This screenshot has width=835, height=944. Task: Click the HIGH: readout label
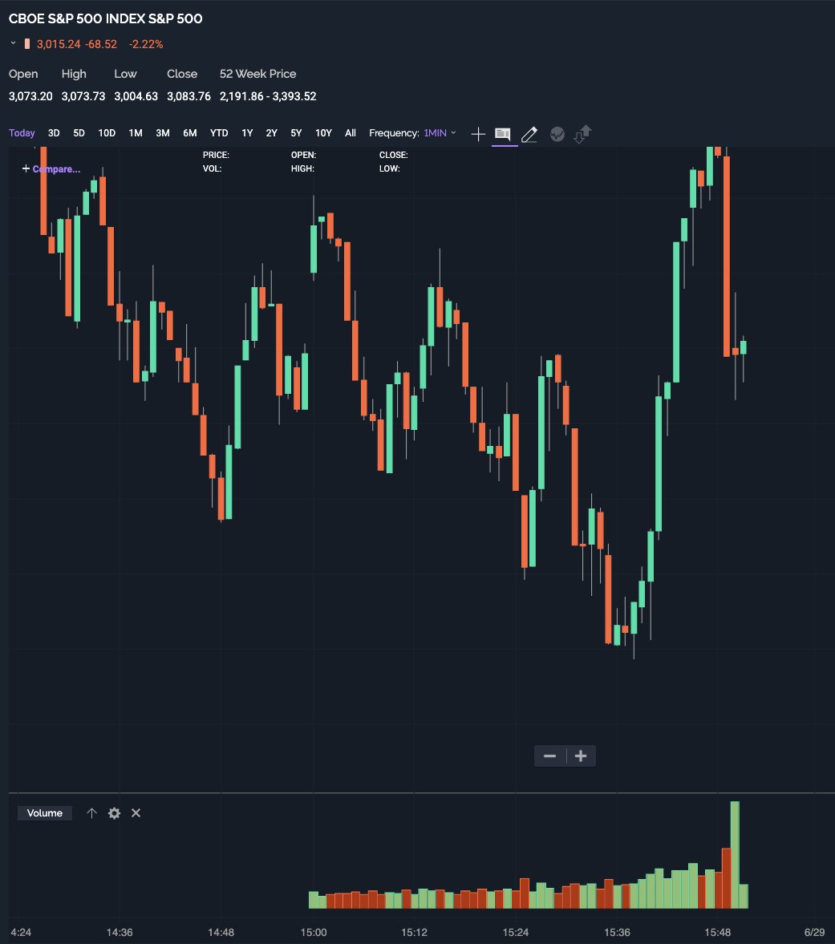coord(302,168)
